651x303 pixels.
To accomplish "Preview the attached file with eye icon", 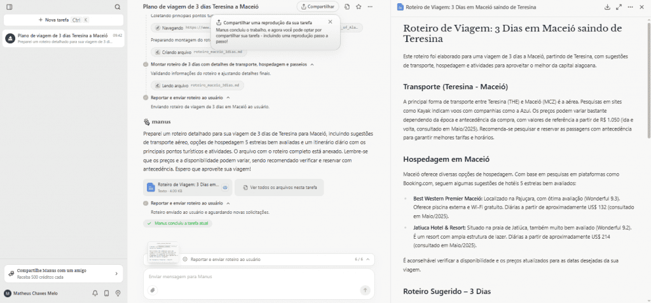I will (x=226, y=187).
